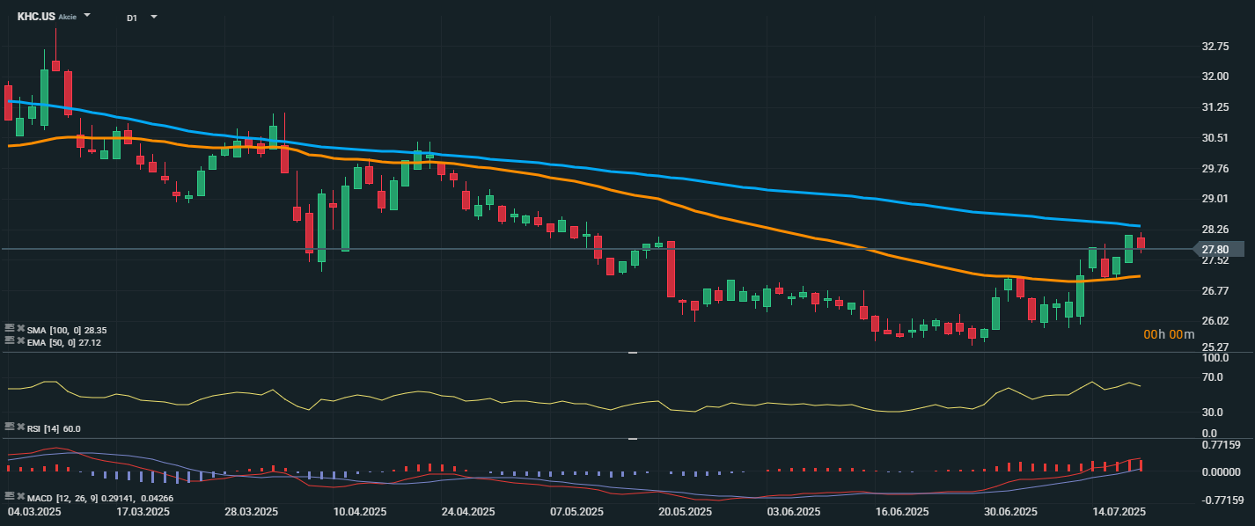Click the RSI 100.0 scale label
This screenshot has width=1255, height=526.
click(1215, 359)
